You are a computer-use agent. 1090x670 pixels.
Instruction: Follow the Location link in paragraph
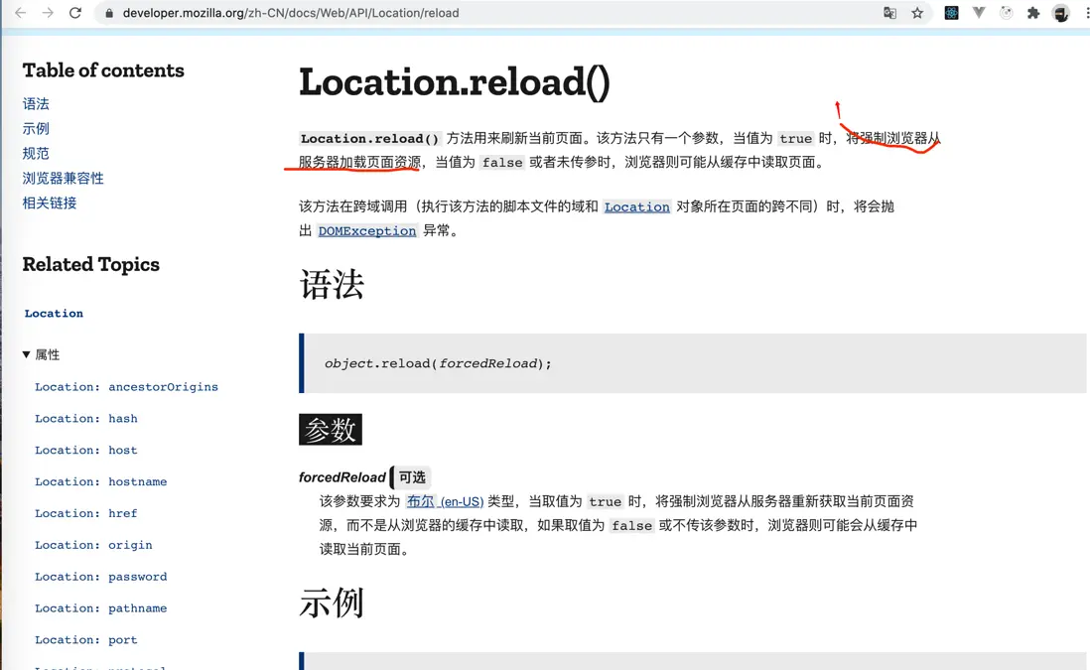(636, 207)
